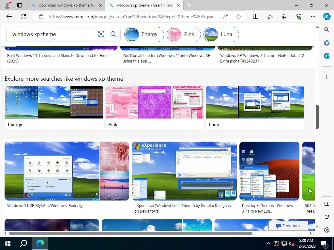Open sidebar settings gear icon
The image size is (334, 250).
point(326,230)
